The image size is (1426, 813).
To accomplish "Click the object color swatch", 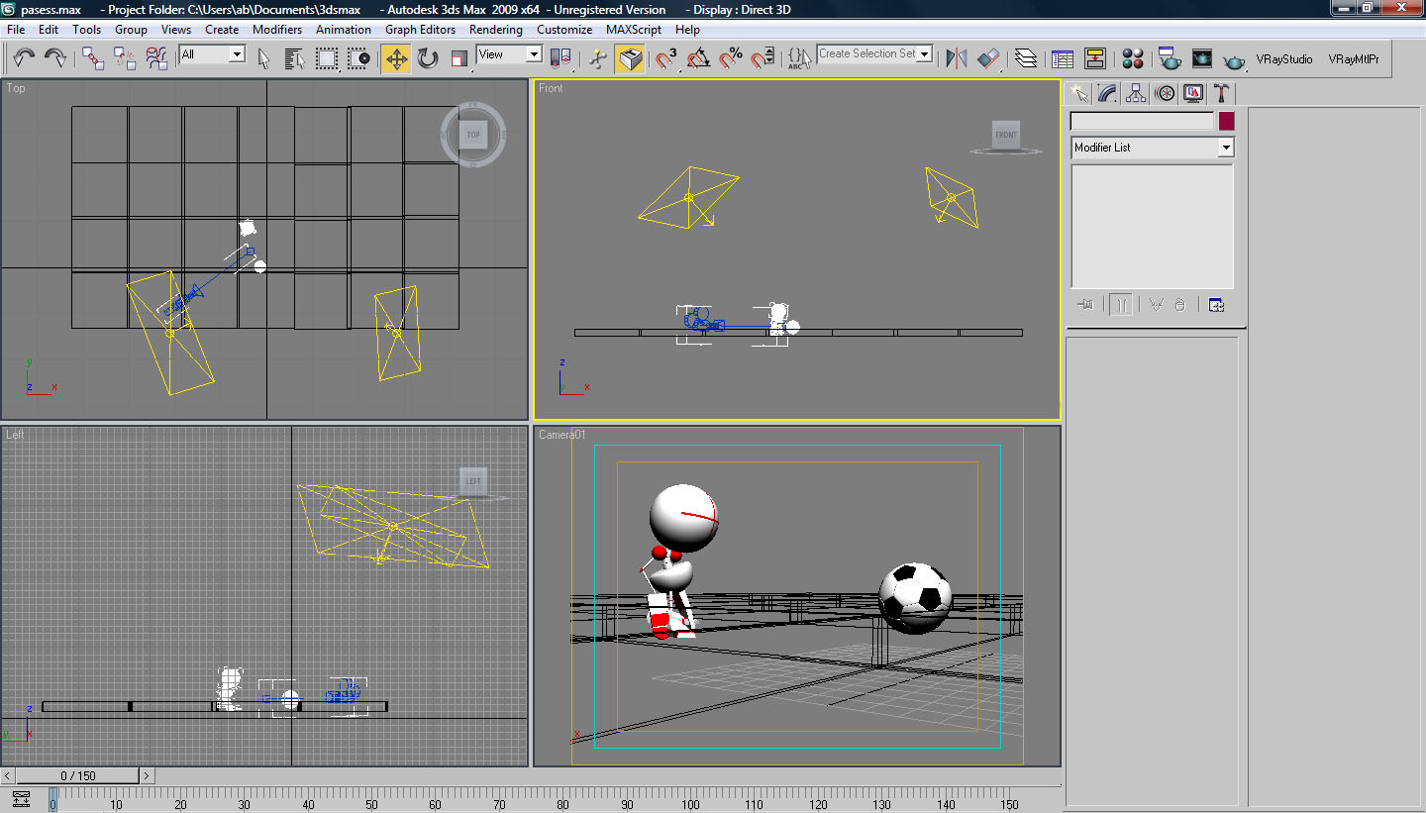I will (1227, 121).
